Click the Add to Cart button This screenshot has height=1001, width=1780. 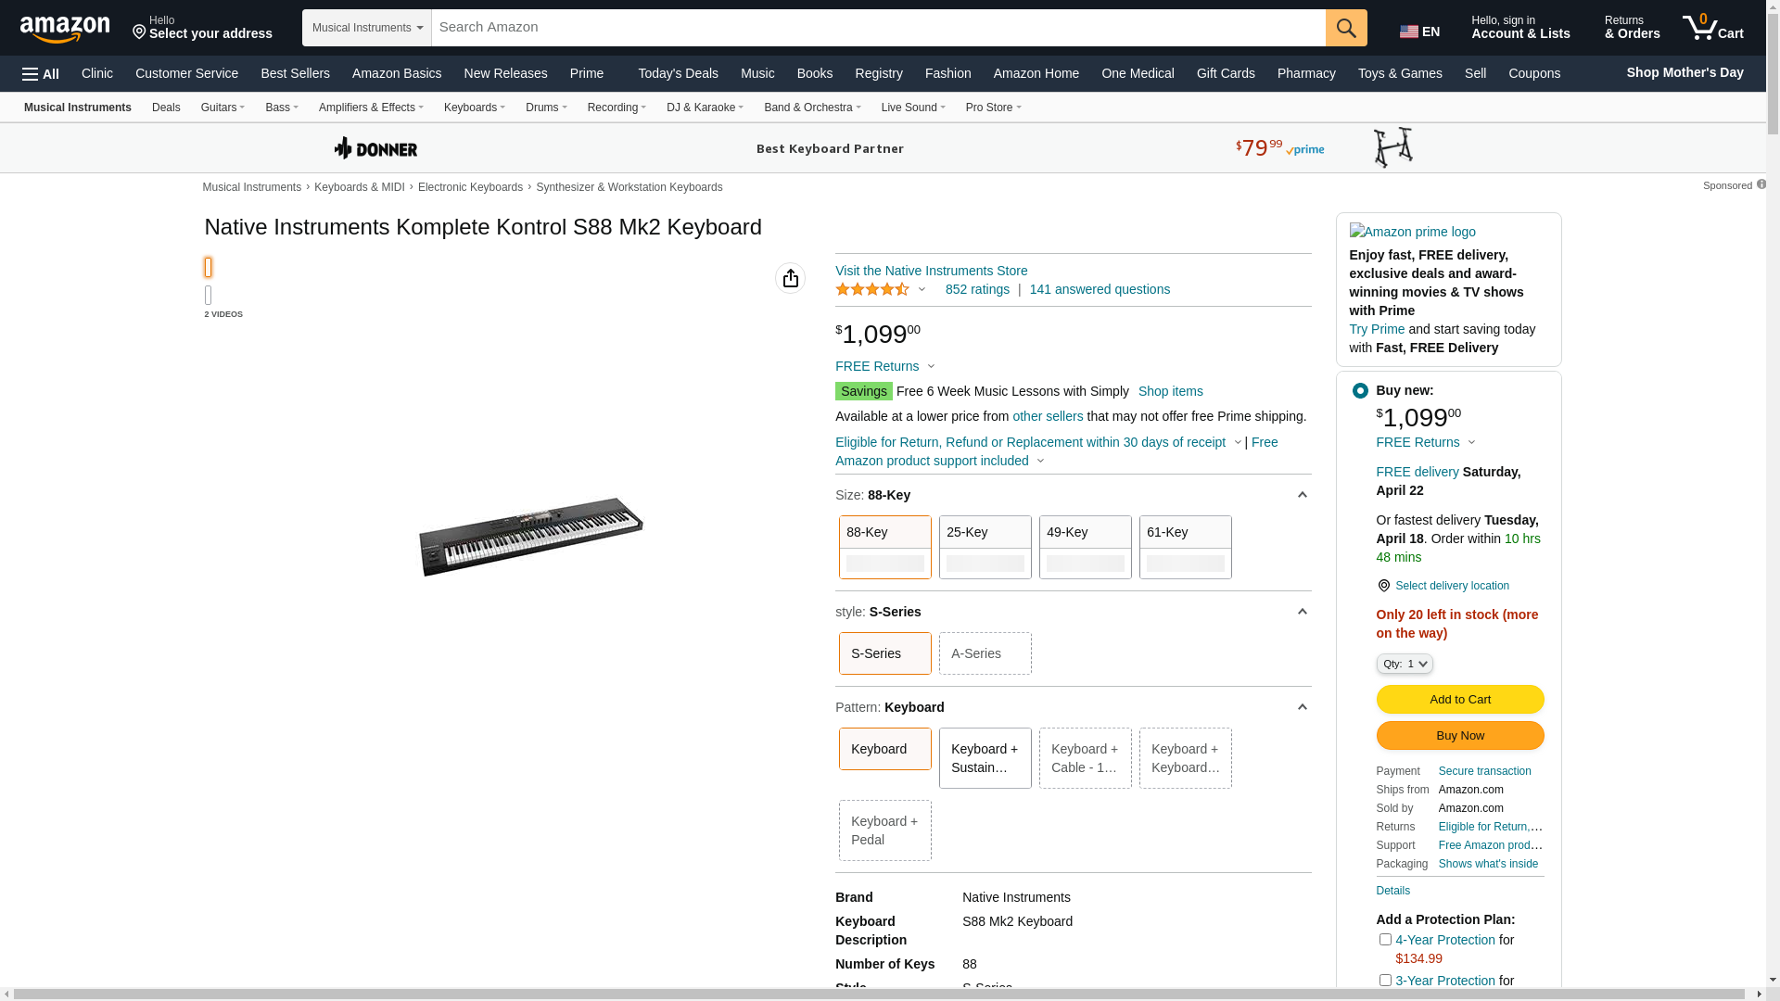click(1459, 700)
